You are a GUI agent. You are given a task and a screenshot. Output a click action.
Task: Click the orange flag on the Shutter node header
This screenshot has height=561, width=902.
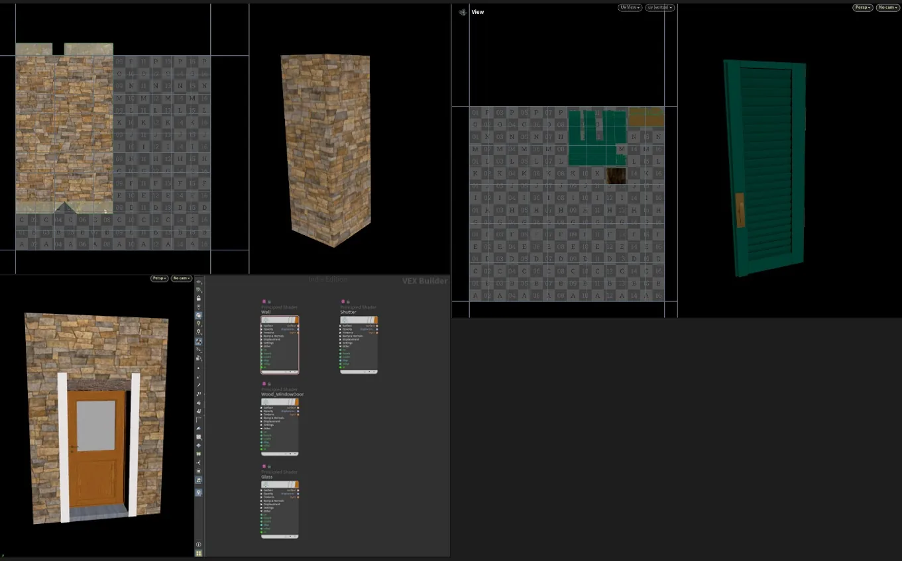[376, 320]
